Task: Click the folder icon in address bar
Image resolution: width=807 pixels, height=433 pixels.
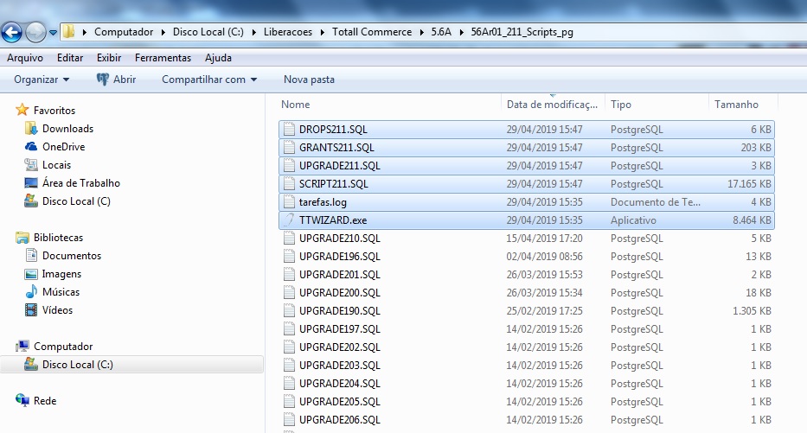Action: pyautogui.click(x=68, y=32)
